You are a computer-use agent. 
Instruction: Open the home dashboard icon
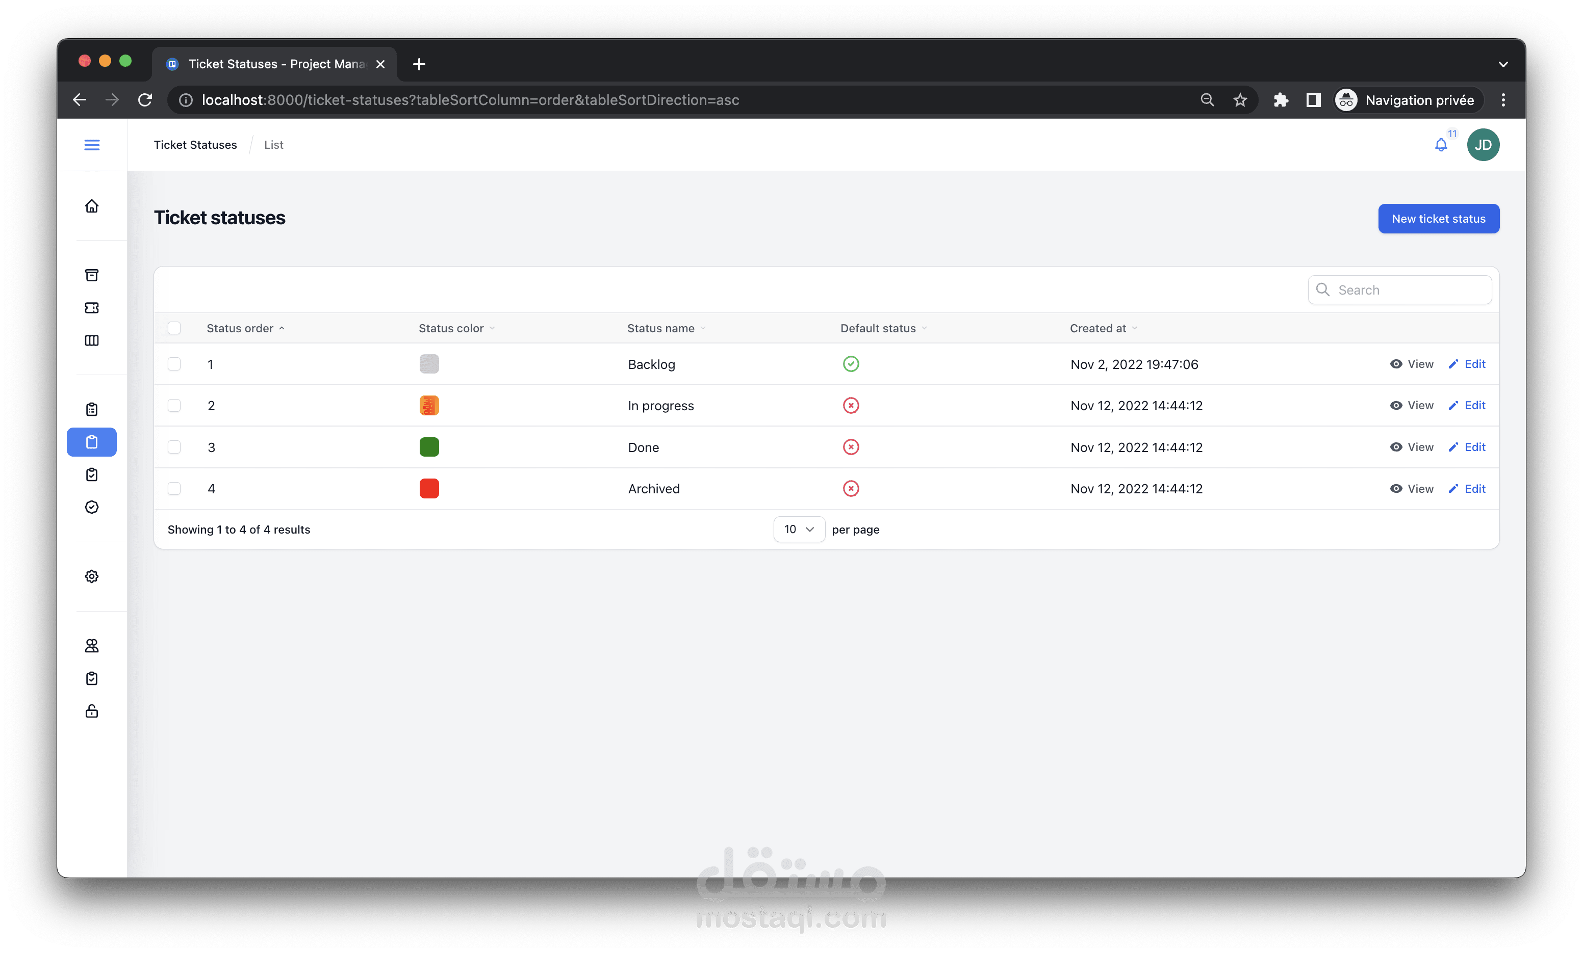pos(92,205)
